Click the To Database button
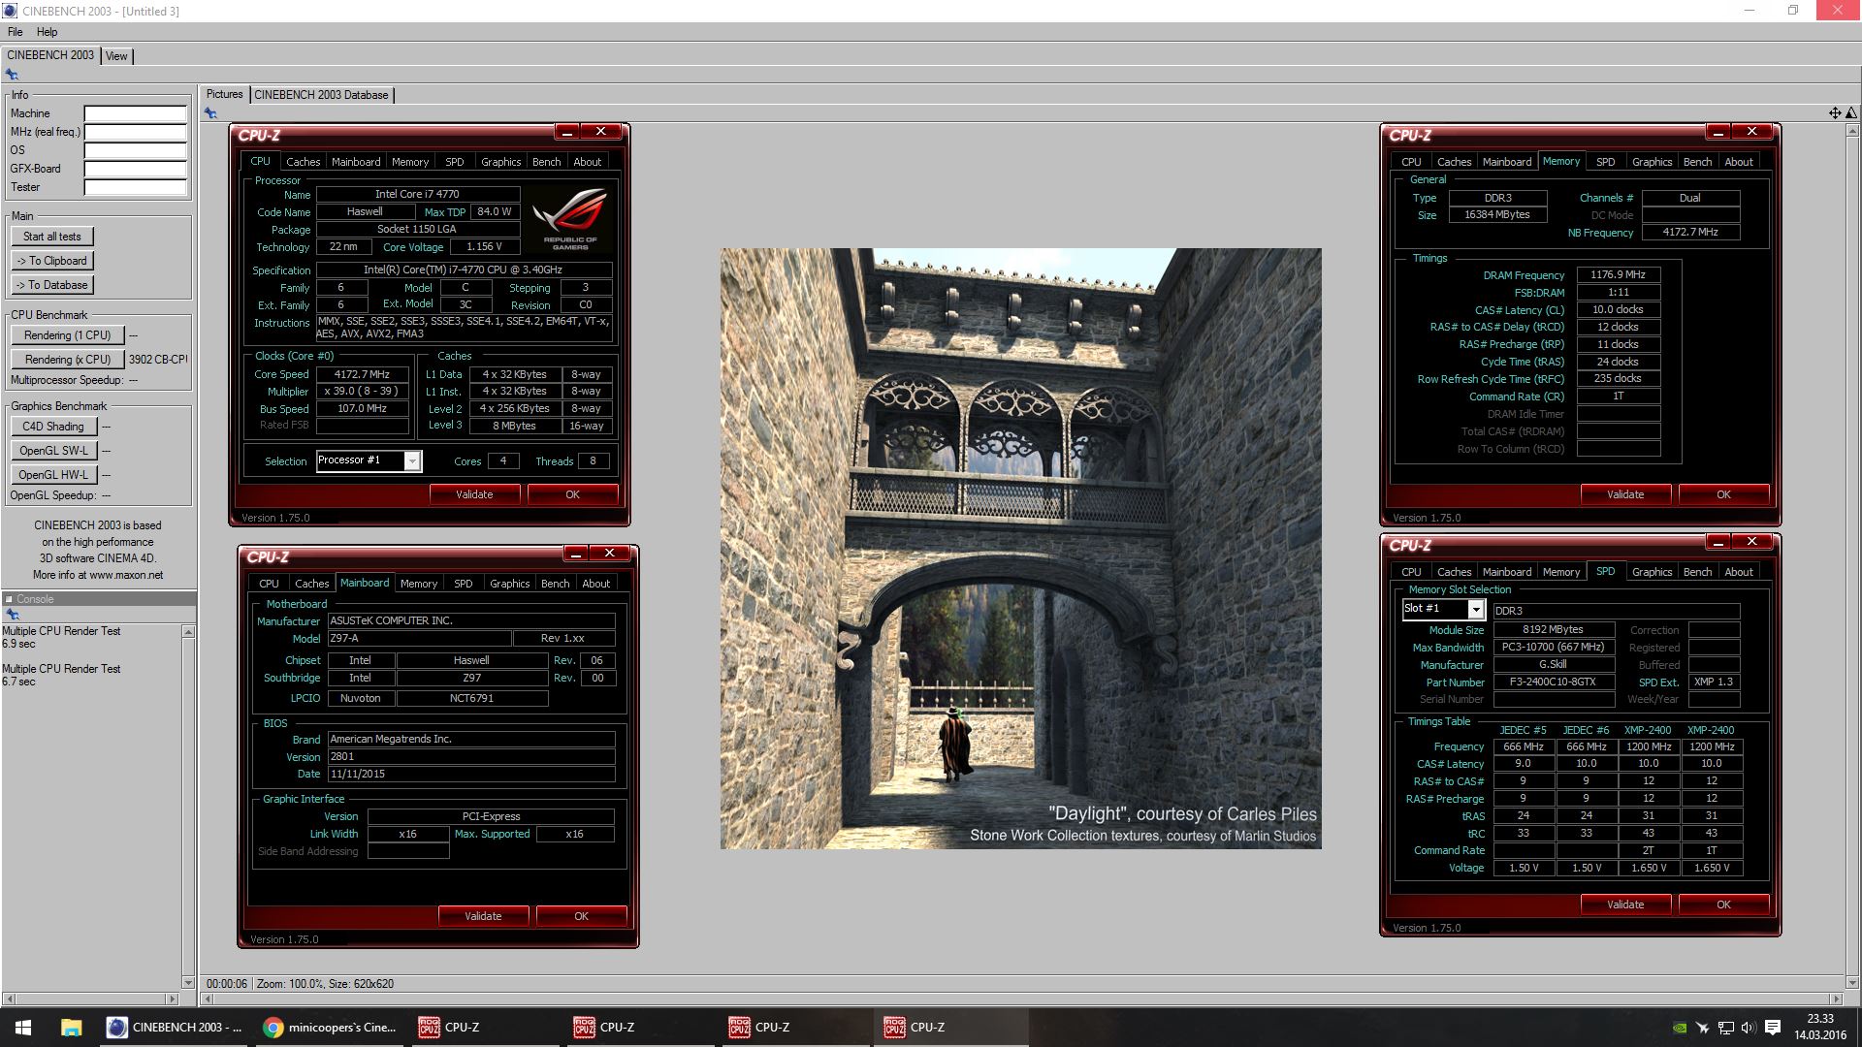This screenshot has height=1047, width=1862. click(52, 285)
